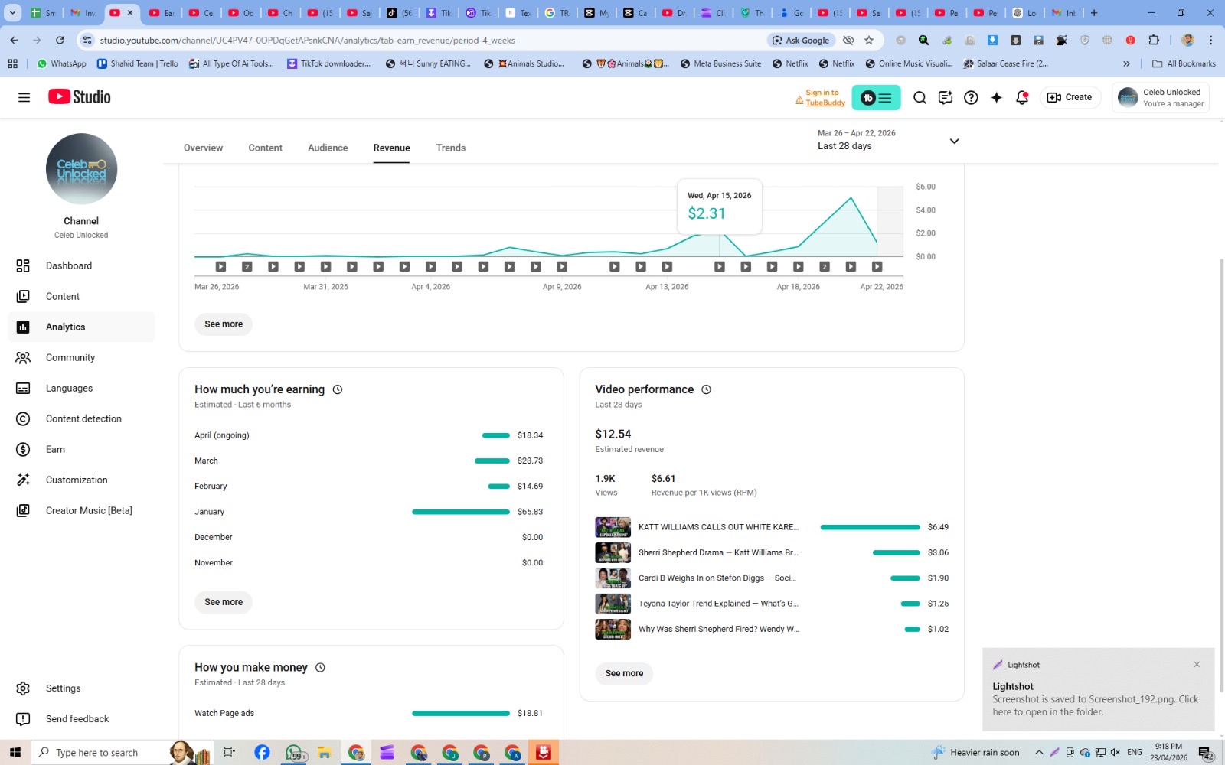
Task: Open the Shahid Team Trello bookmark
Action: tap(138, 63)
